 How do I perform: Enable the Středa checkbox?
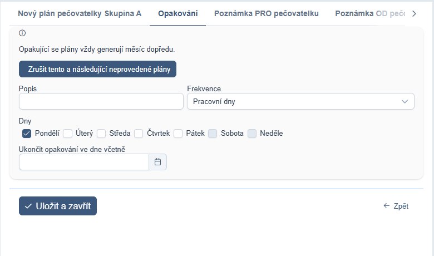coord(101,134)
